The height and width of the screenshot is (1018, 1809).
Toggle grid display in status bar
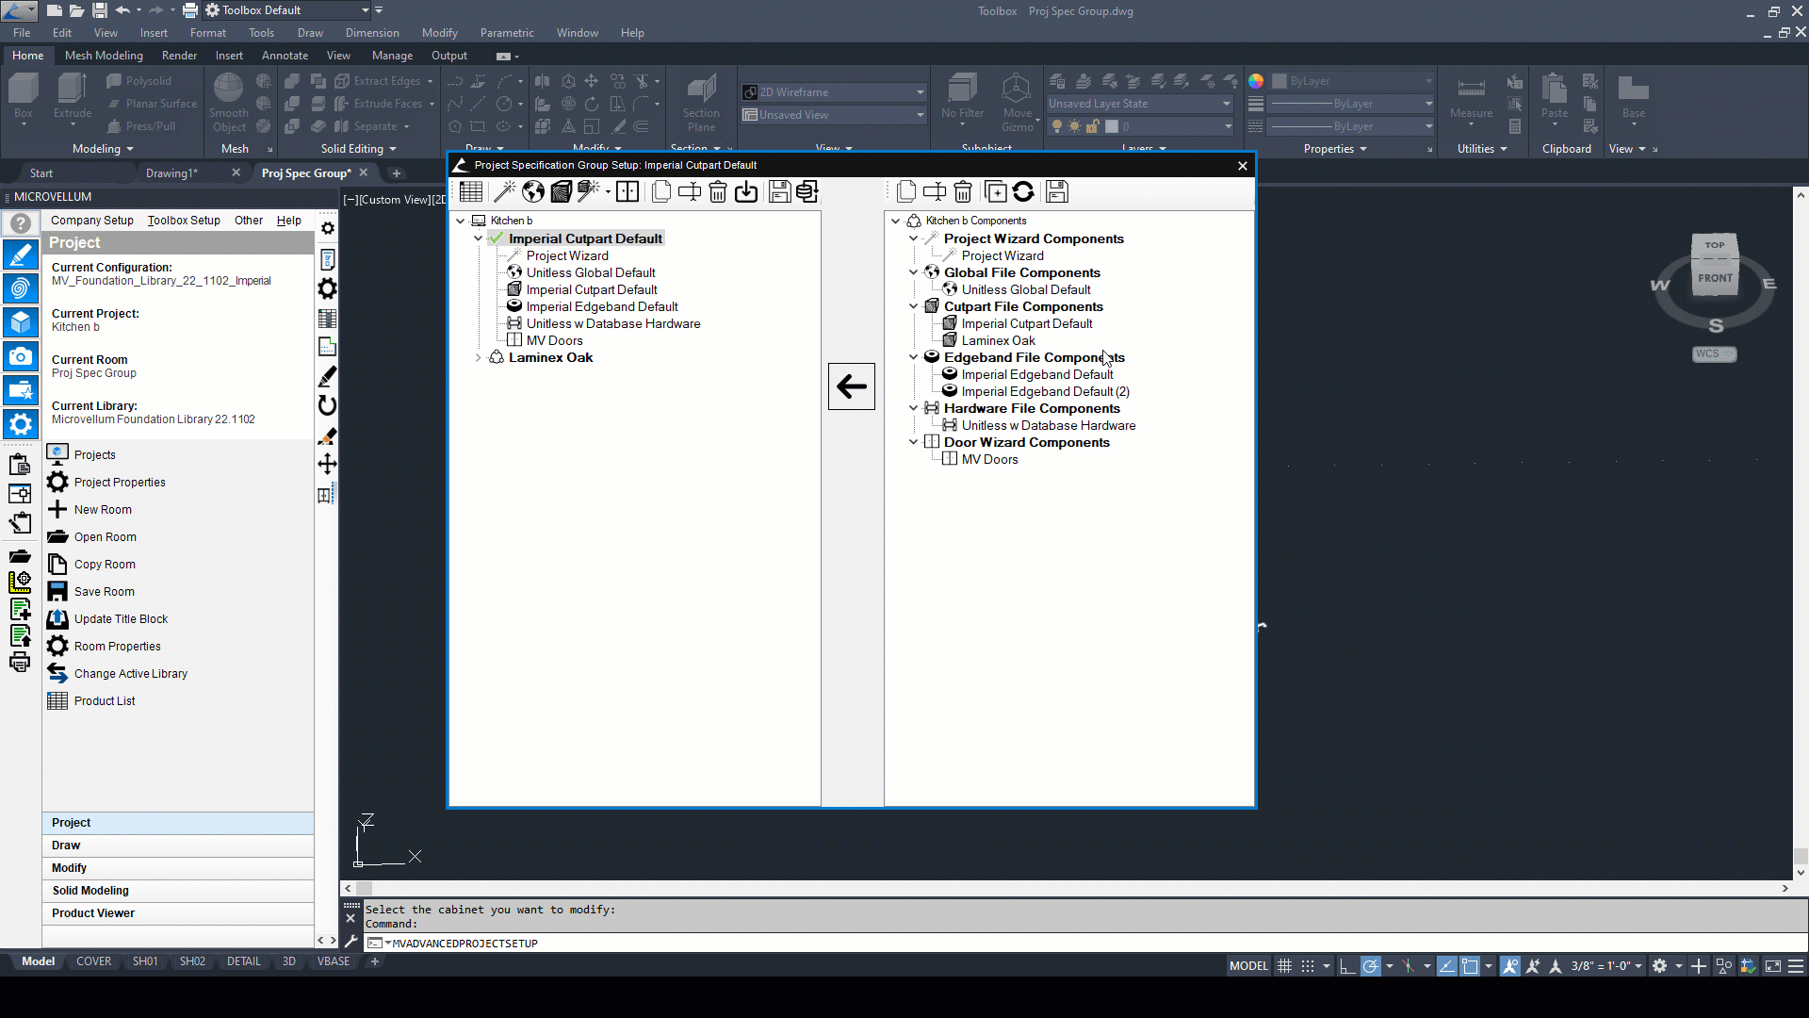tap(1284, 966)
